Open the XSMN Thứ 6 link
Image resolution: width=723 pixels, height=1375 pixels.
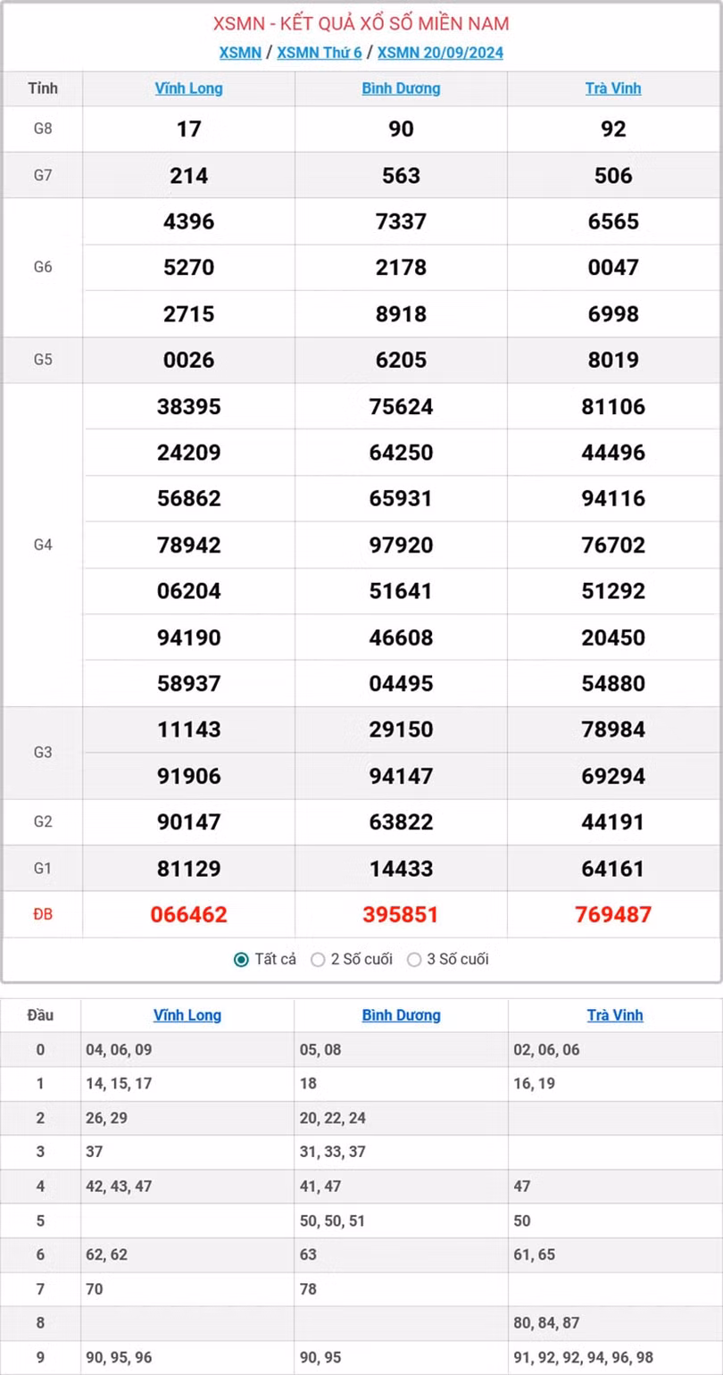319,53
